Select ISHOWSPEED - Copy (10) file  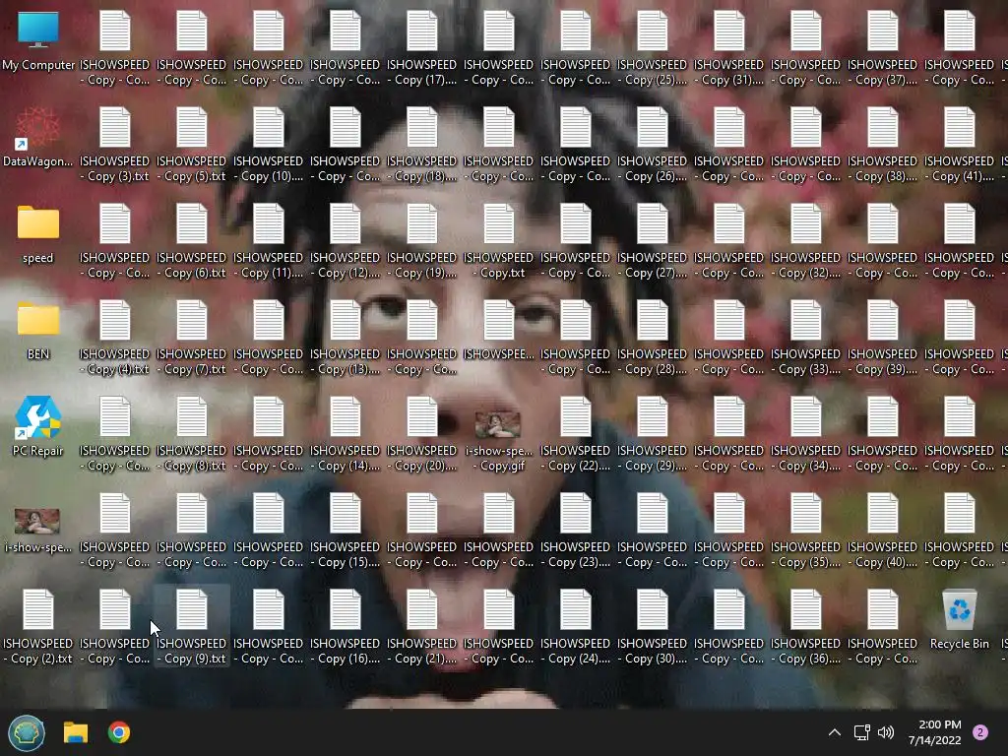click(268, 146)
